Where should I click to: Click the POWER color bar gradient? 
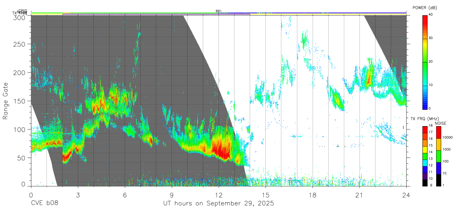tap(425, 62)
